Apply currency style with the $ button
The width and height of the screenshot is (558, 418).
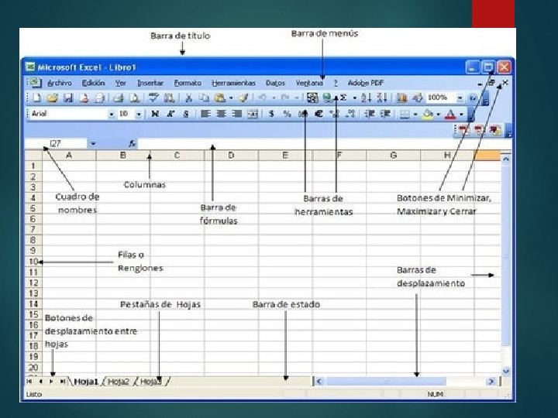(x=271, y=114)
